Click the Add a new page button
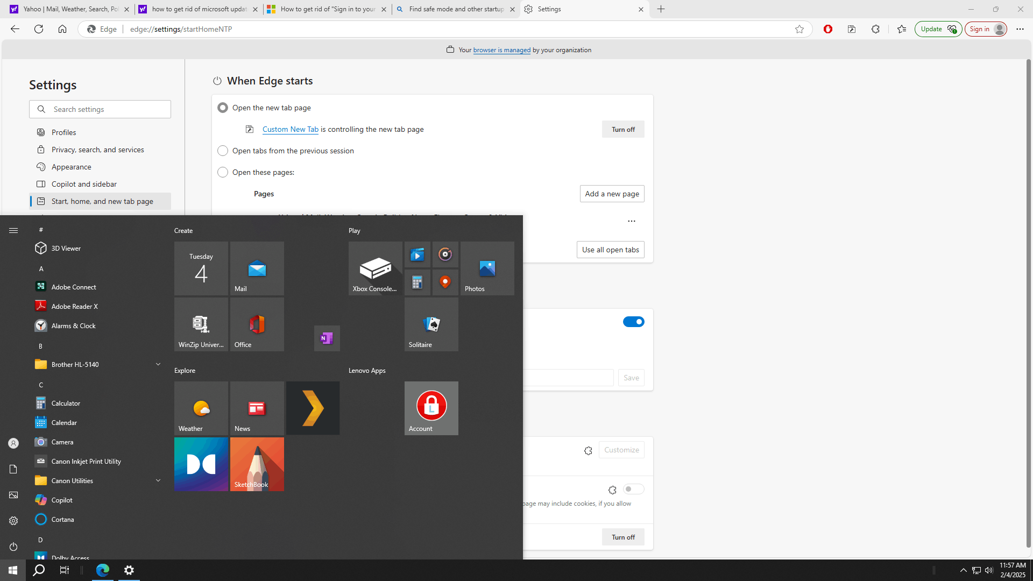This screenshot has height=581, width=1033. tap(612, 194)
